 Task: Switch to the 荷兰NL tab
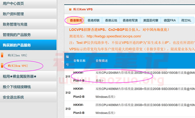click(186, 20)
